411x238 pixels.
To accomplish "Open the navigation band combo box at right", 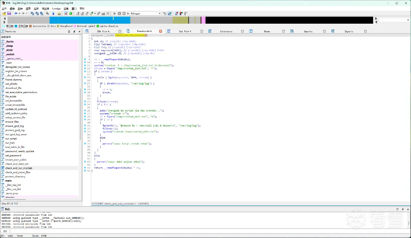I will pos(394,20).
